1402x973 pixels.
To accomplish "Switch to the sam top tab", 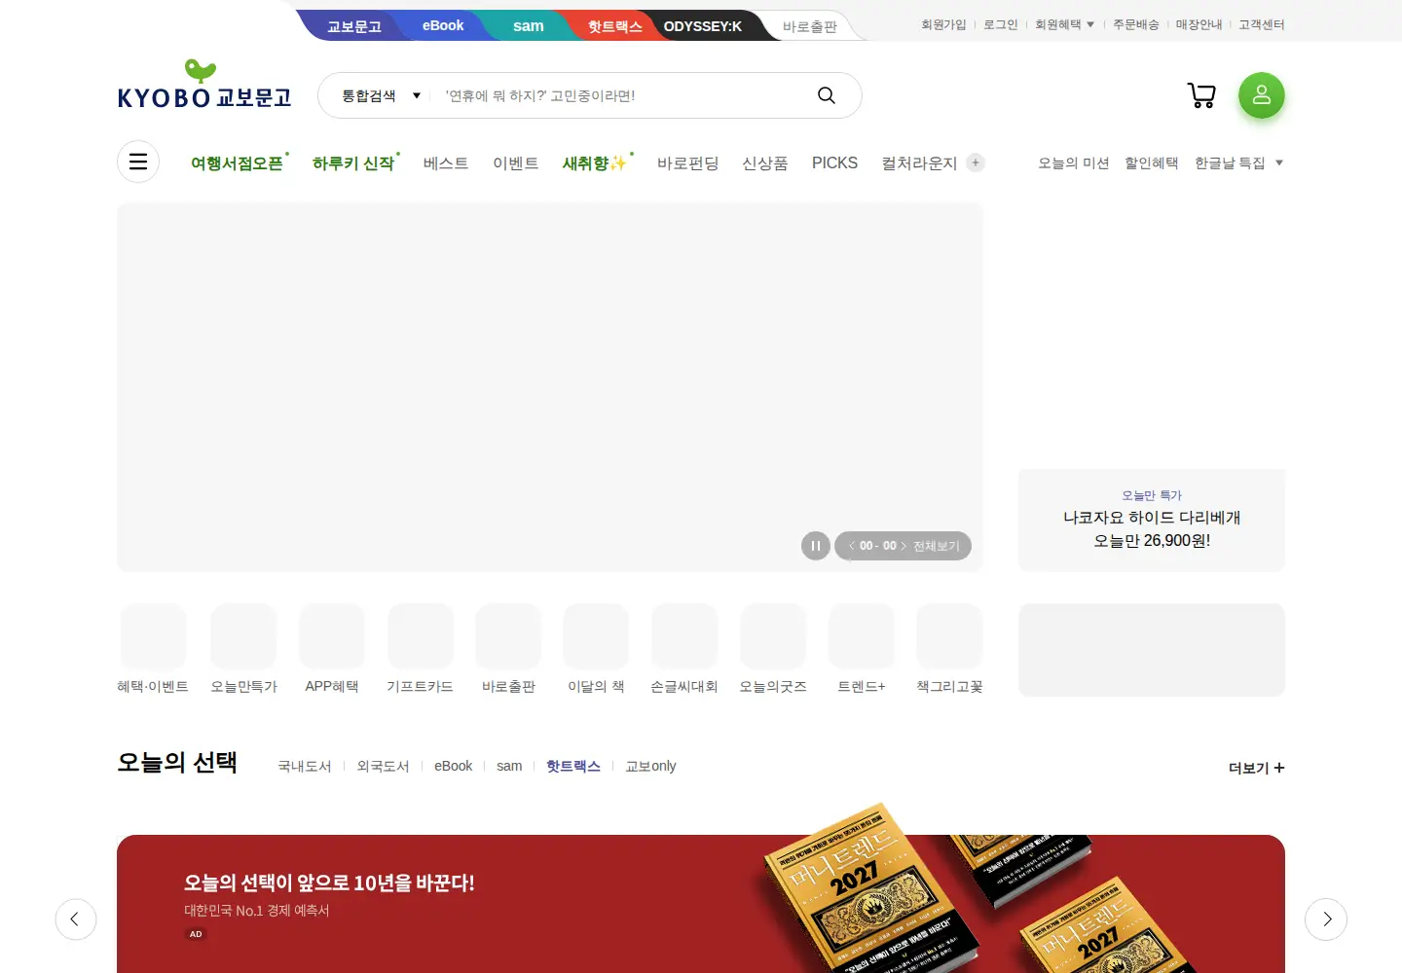I will pyautogui.click(x=529, y=25).
